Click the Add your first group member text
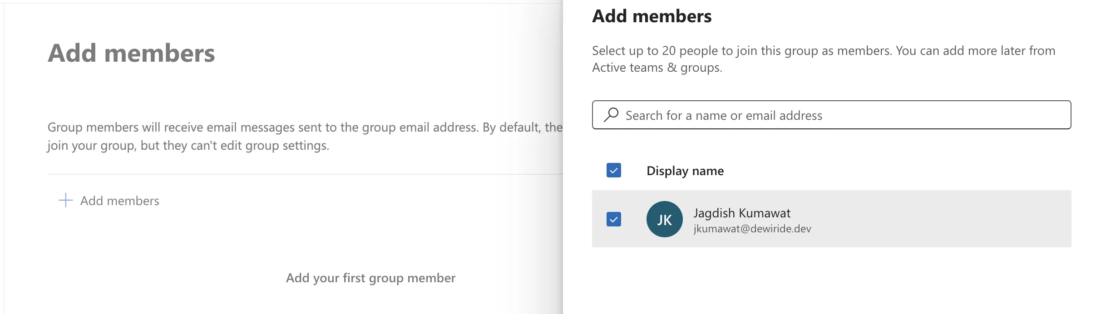 [x=370, y=278]
